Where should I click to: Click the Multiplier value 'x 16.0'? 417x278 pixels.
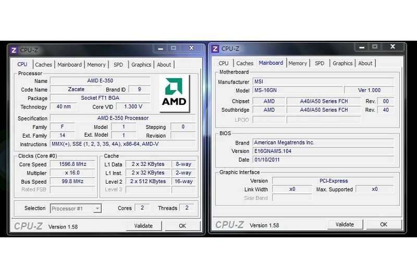[x=72, y=173]
